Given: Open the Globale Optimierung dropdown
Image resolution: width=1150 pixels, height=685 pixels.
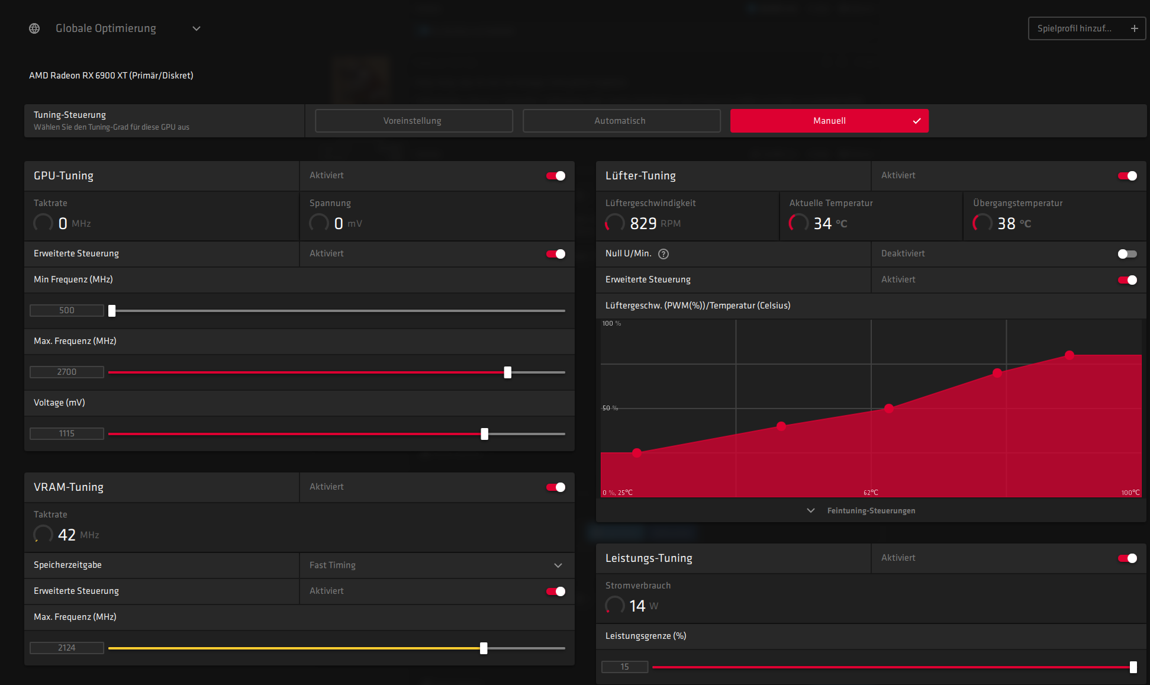Looking at the screenshot, I should (x=197, y=28).
